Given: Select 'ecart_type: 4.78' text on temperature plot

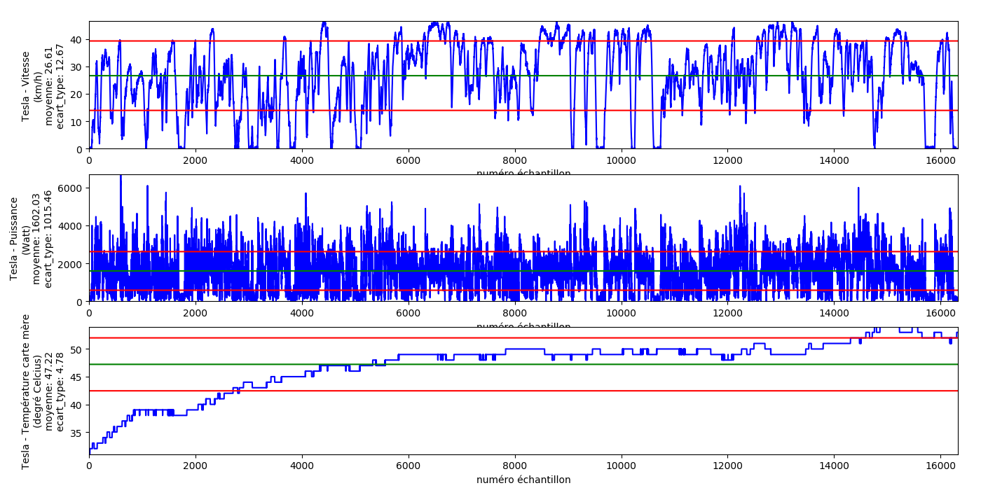Looking at the screenshot, I should pyautogui.click(x=60, y=391).
